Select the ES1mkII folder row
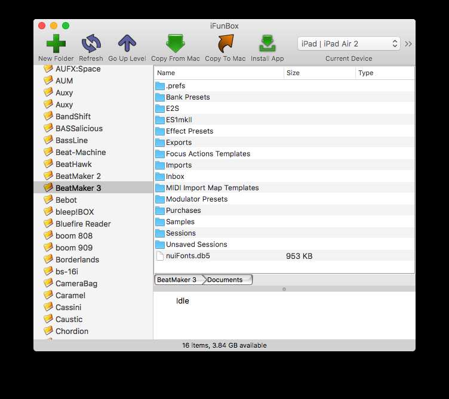Screen dimensions: 449x399 pyautogui.click(x=284, y=120)
